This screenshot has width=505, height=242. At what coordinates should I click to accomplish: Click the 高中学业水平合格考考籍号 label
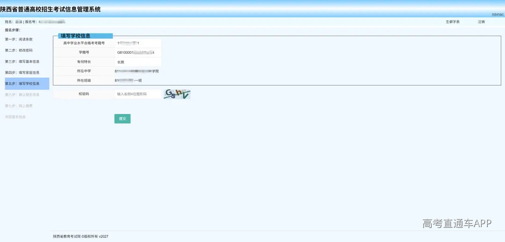click(x=84, y=43)
